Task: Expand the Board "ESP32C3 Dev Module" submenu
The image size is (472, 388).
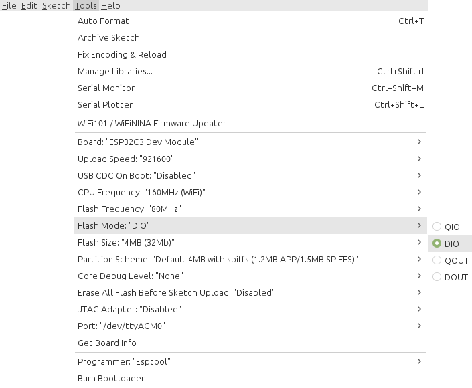Action: (x=250, y=142)
